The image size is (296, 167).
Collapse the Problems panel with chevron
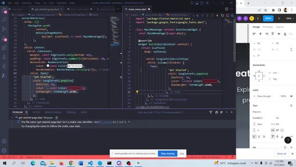(x=227, y=112)
